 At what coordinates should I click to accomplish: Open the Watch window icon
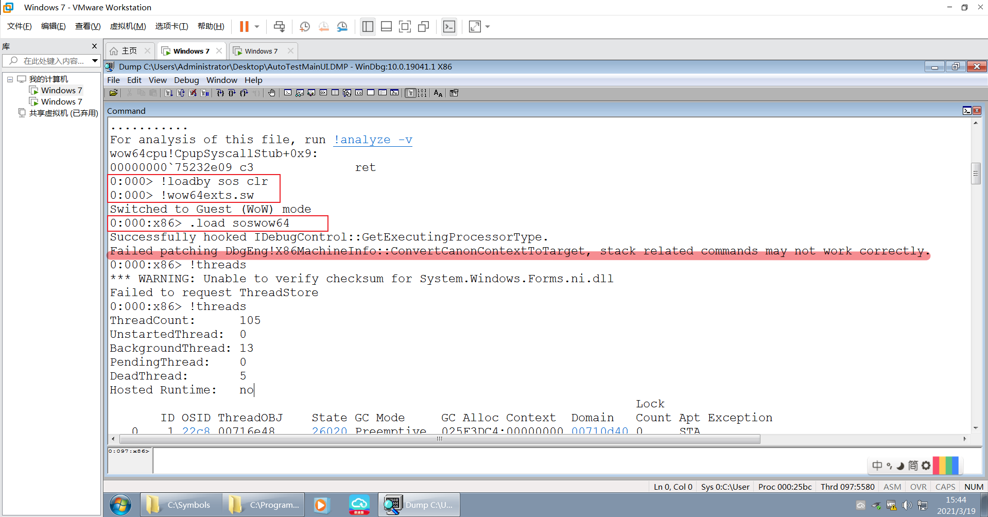(x=300, y=93)
